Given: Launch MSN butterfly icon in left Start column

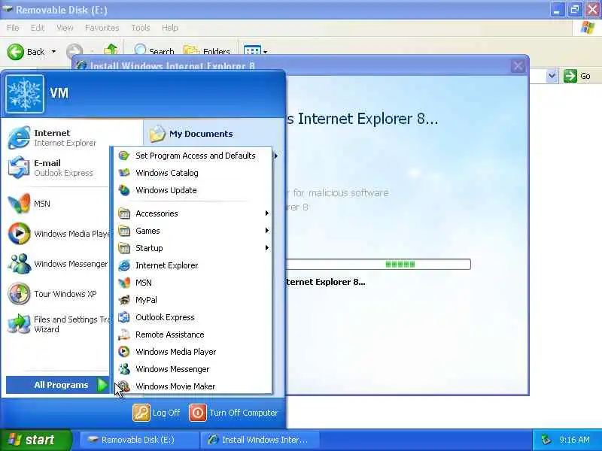Looking at the screenshot, I should tap(20, 203).
